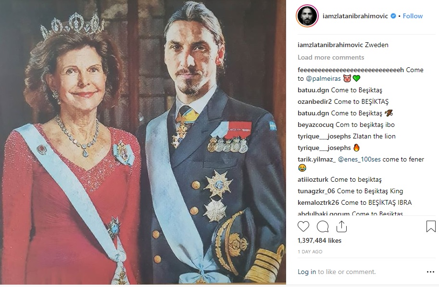This screenshot has width=439, height=287.
Task: Click the verified badge next to the username
Action: pyautogui.click(x=393, y=16)
